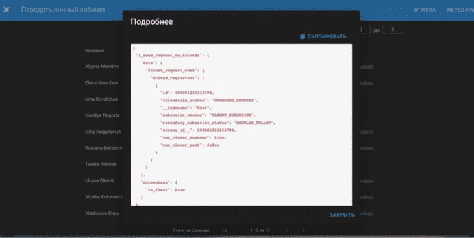
Task: Select row Uliana Oleinik in background list
Action: [99, 181]
